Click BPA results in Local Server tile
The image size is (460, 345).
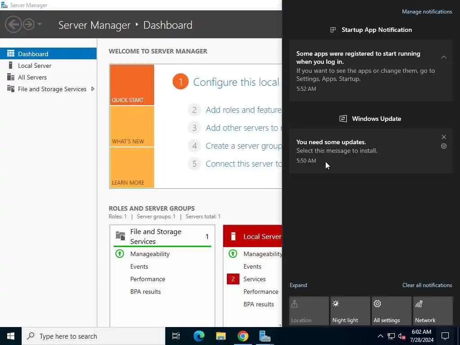(x=258, y=304)
